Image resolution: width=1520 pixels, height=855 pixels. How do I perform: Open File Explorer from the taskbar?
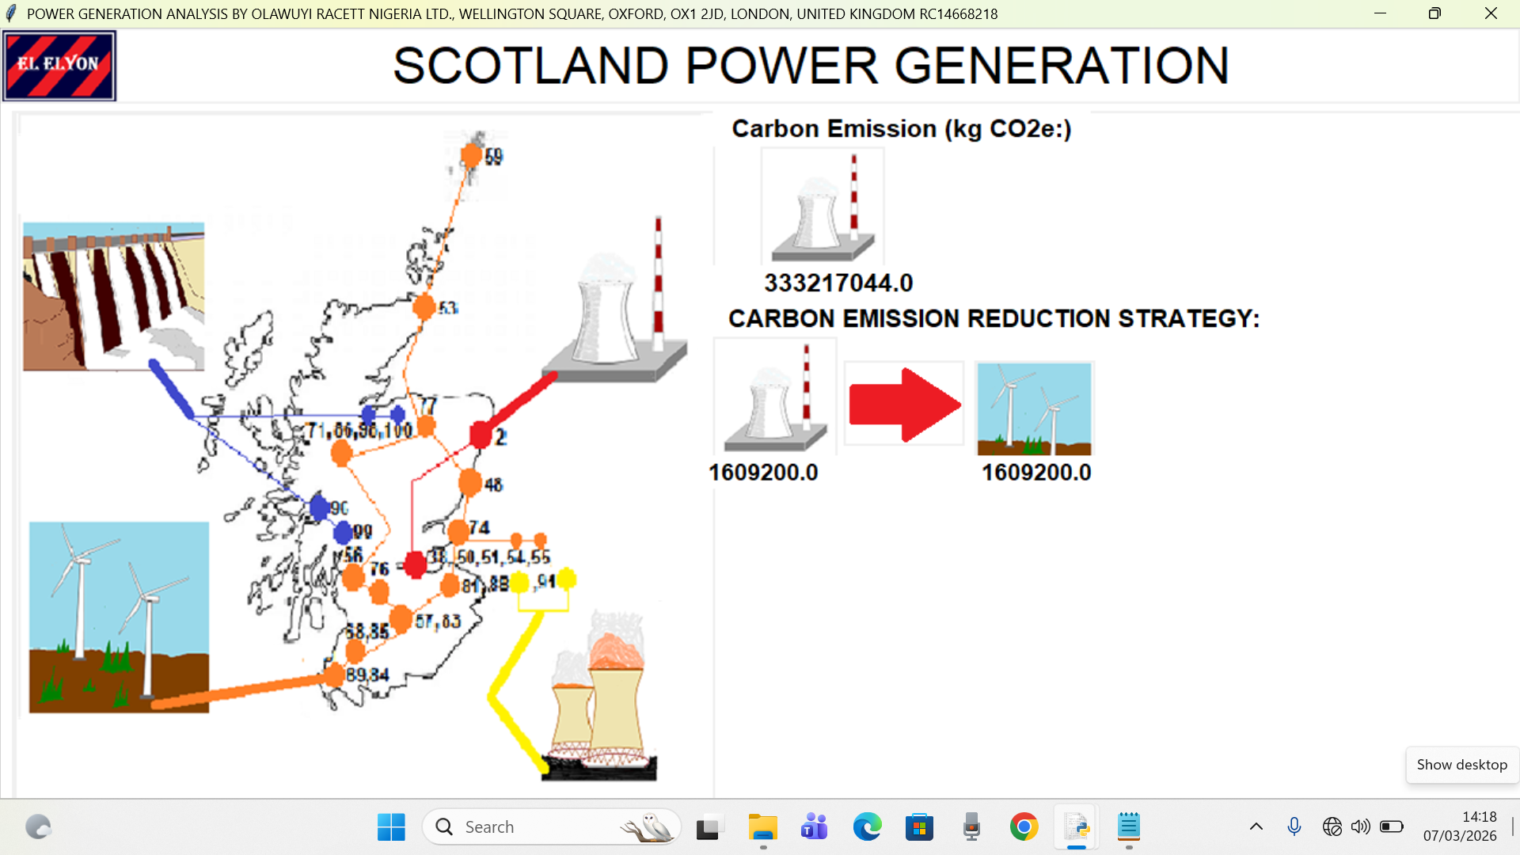(x=762, y=827)
